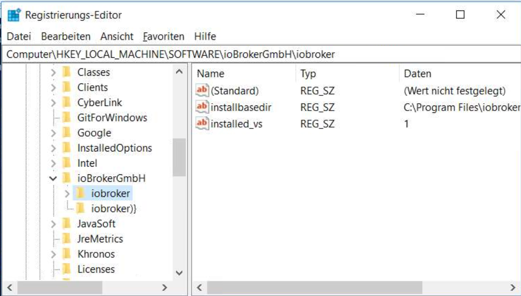This screenshot has width=521, height=296.
Task: Click the Registry Editor app icon in title bar
Action: (14, 15)
